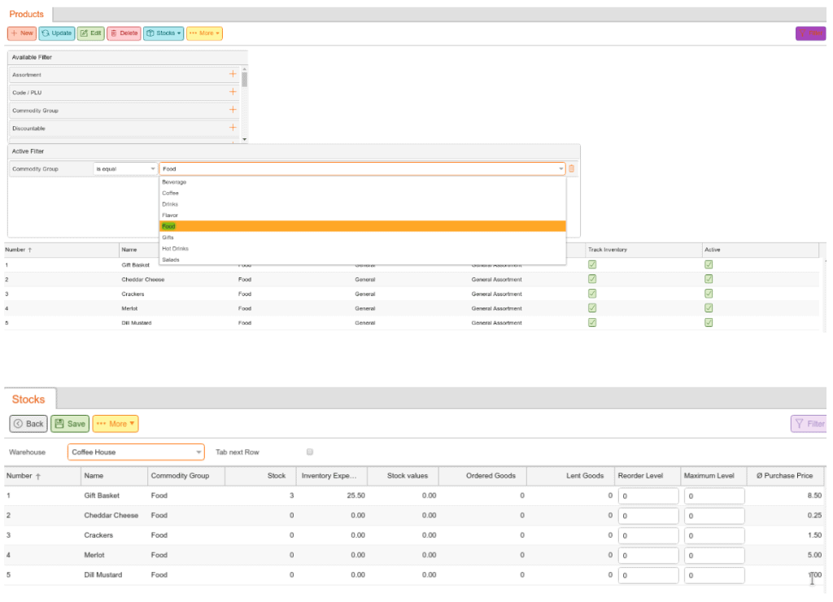The width and height of the screenshot is (833, 602).
Task: Click the Filter button top right
Action: (810, 33)
